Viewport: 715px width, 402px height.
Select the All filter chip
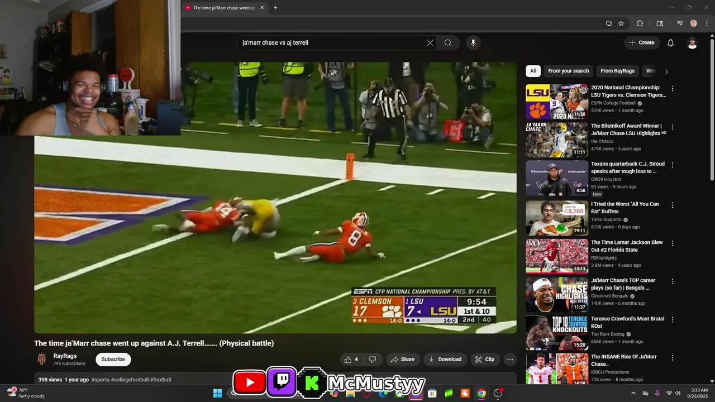point(533,71)
